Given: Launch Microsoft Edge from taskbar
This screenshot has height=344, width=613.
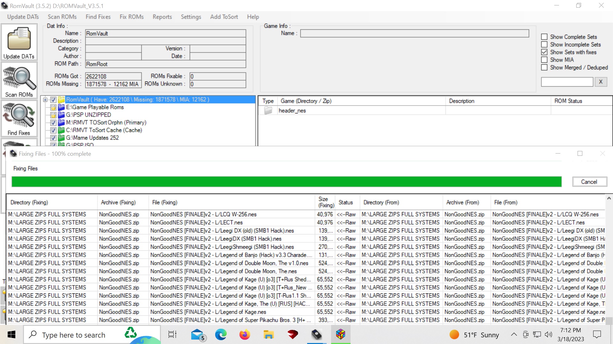Looking at the screenshot, I should tap(221, 334).
